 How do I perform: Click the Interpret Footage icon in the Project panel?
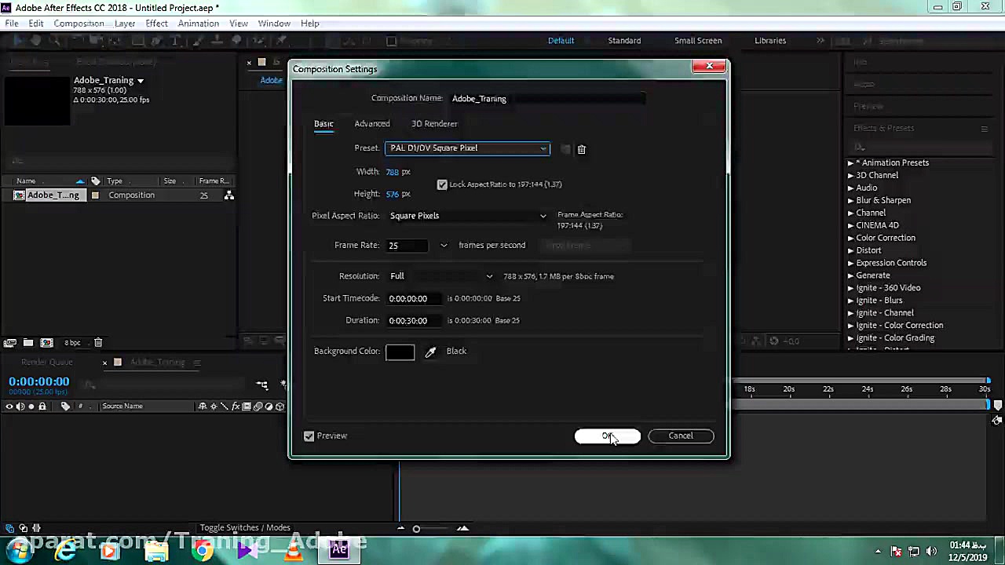[x=10, y=343]
